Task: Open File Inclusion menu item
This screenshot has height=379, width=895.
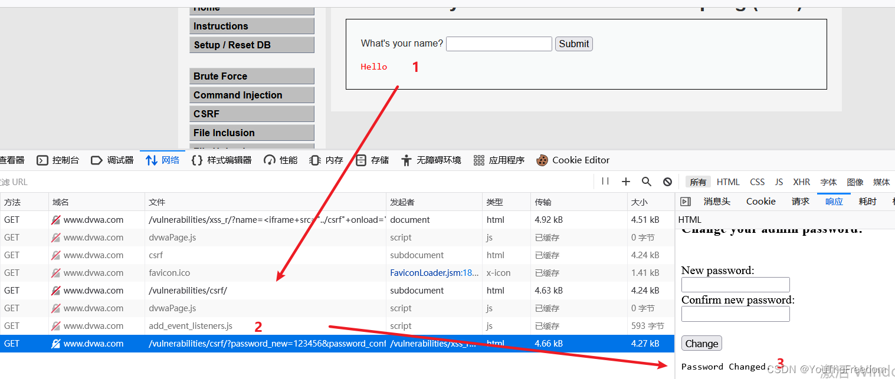Action: point(252,133)
